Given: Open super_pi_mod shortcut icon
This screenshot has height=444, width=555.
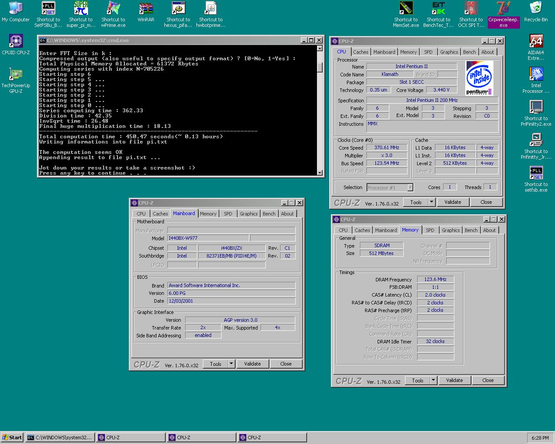Looking at the screenshot, I should point(81,14).
